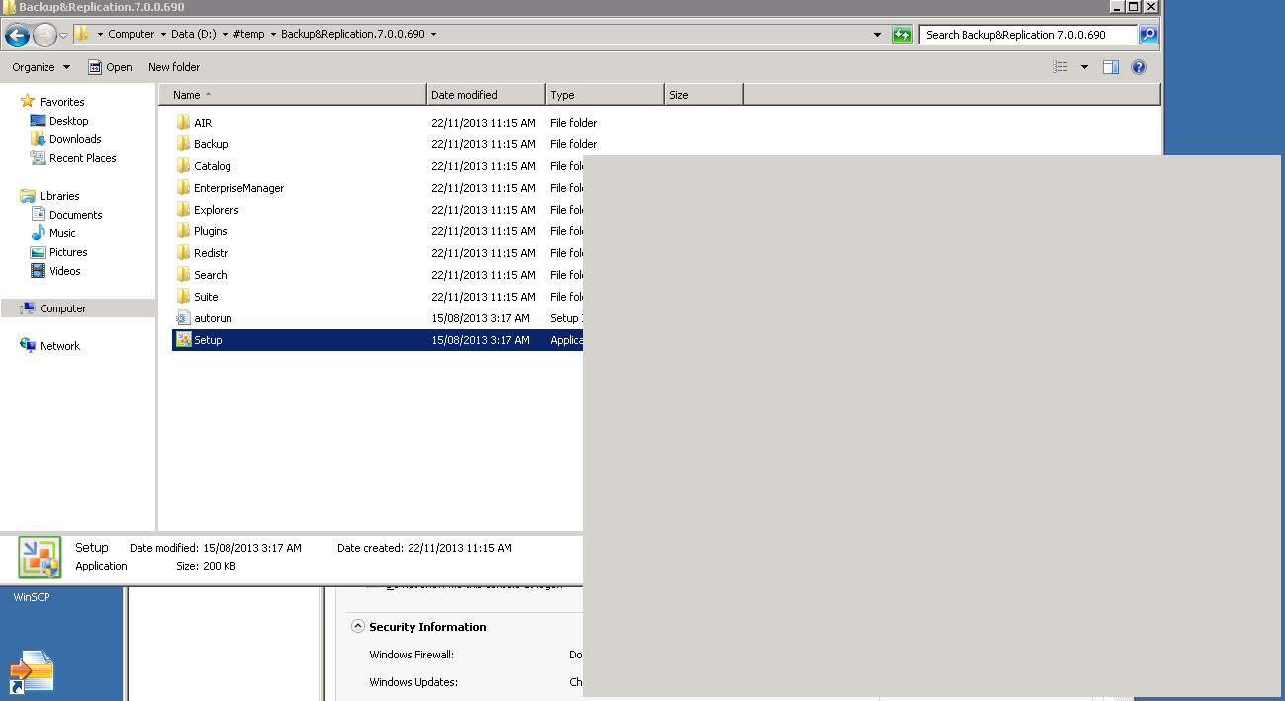Image resolution: width=1285 pixels, height=701 pixels.
Task: Open the Music library
Action: point(62,233)
